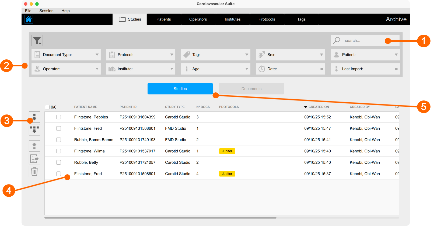Toggle the filter funnel icon
Screen dimensions: 437x231
click(x=37, y=41)
